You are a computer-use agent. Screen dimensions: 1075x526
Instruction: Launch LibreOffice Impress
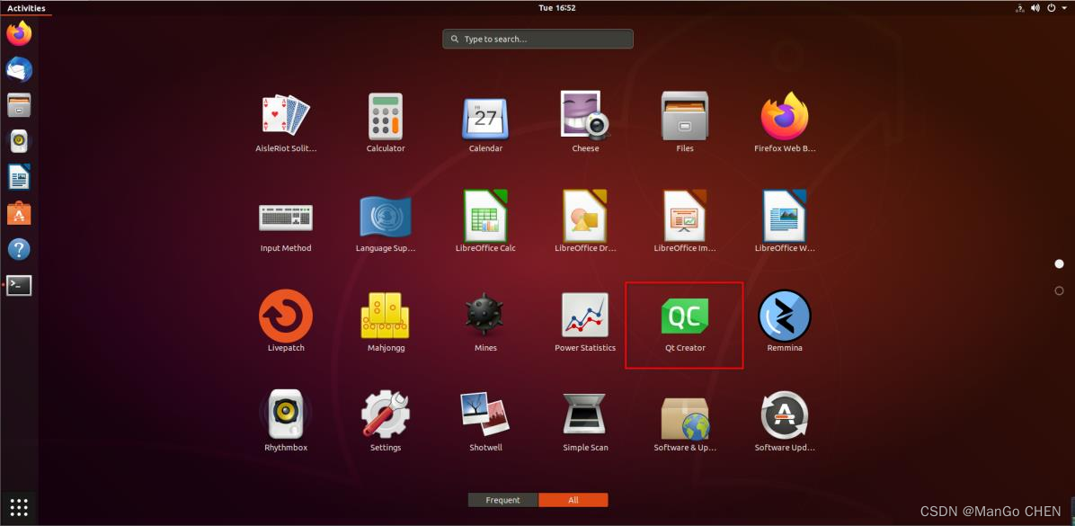pyautogui.click(x=685, y=215)
